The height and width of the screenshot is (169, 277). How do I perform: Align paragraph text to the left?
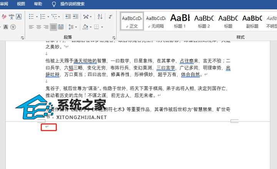pyautogui.click(x=32, y=27)
